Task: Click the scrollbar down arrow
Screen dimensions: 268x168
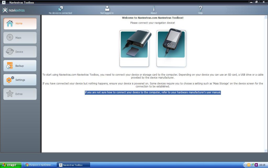Action: [x=266, y=151]
